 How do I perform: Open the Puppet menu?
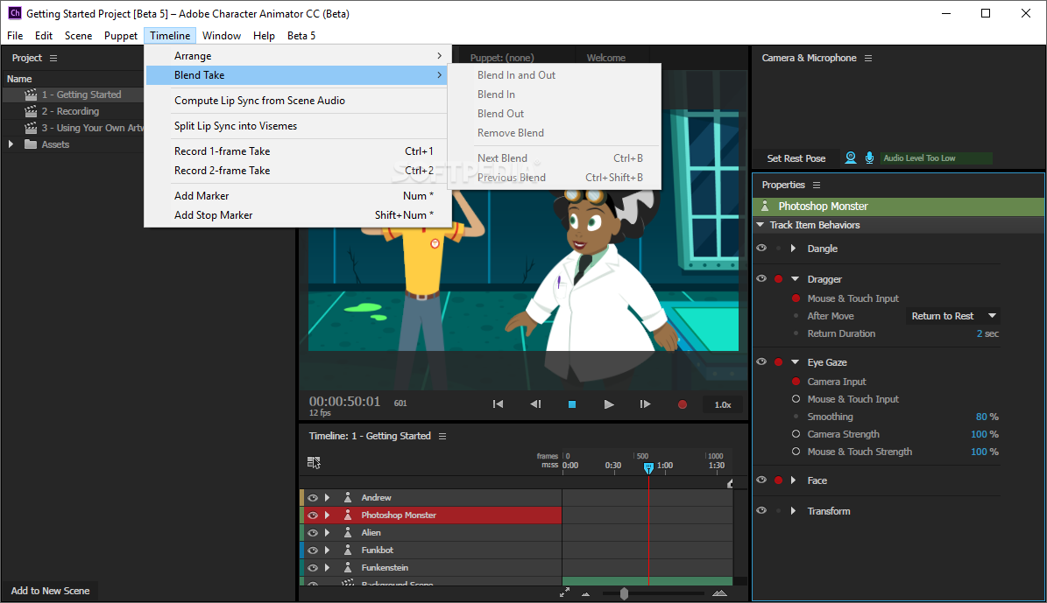click(x=121, y=35)
